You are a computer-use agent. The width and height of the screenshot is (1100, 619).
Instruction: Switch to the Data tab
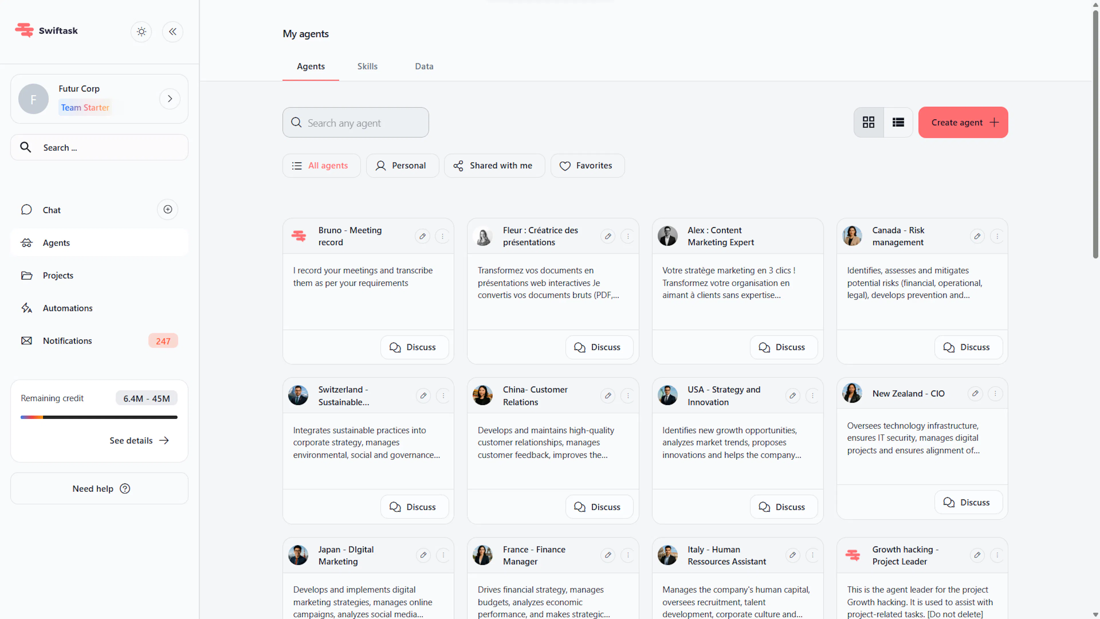tap(424, 66)
